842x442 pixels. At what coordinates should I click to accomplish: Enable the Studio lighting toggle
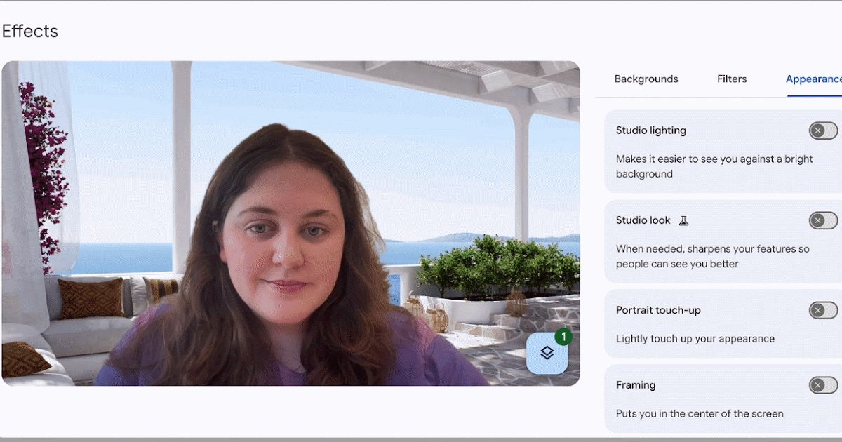[822, 130]
